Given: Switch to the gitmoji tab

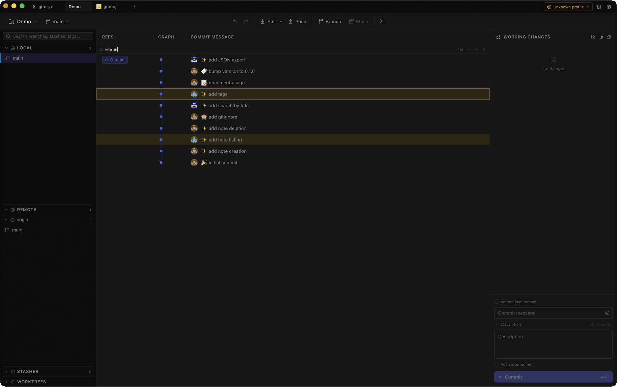Looking at the screenshot, I should pos(107,7).
